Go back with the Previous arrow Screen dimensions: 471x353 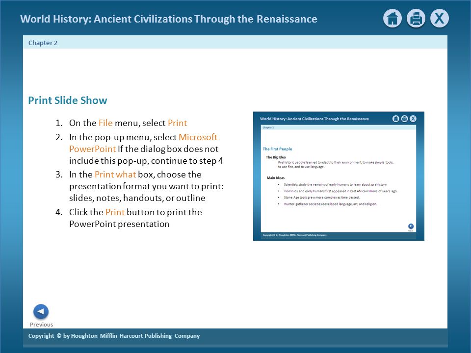coord(41,312)
